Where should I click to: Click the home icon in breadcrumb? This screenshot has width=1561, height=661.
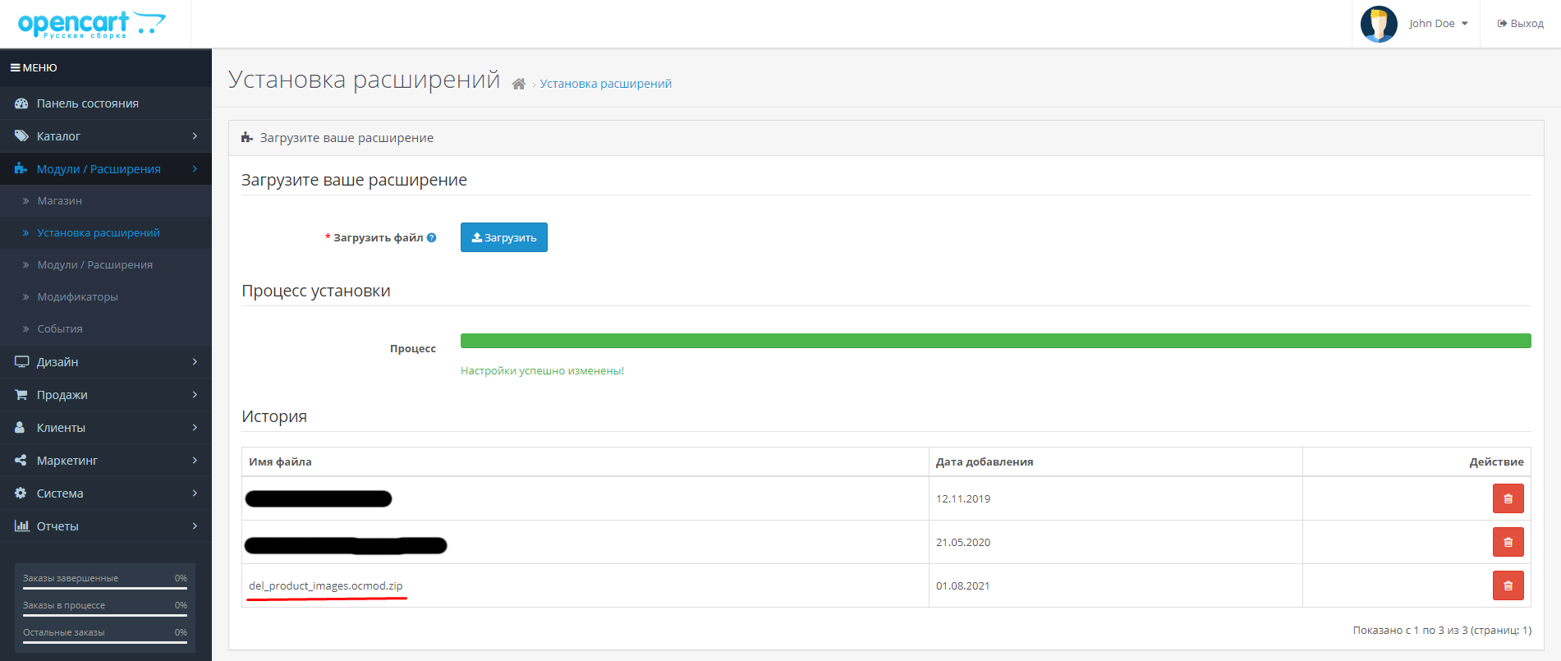point(518,84)
